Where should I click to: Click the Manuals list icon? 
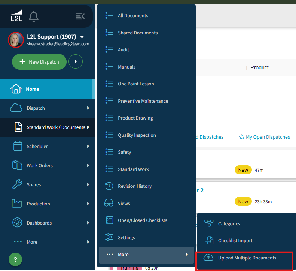point(109,67)
